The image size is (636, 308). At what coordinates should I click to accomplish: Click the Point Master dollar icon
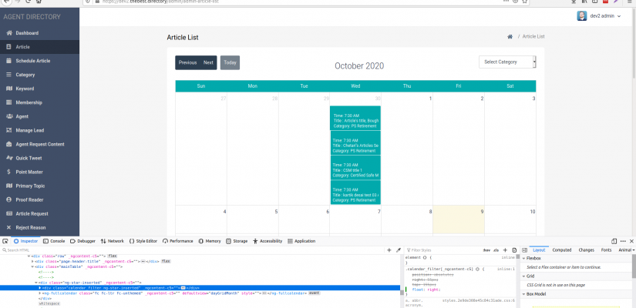pos(8,172)
